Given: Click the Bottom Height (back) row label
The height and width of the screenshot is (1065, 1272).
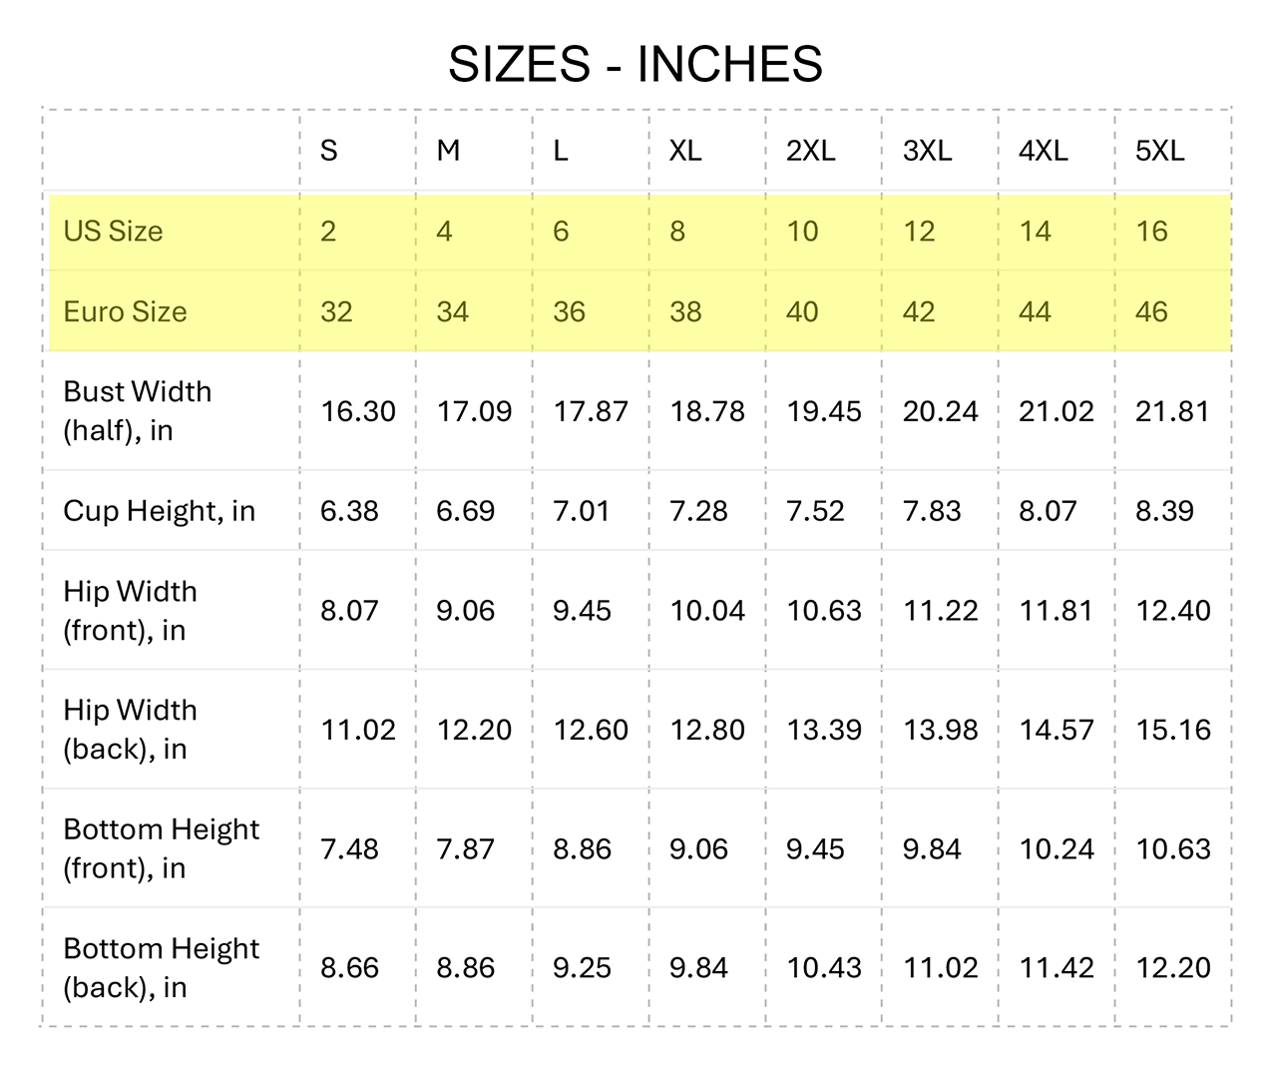Looking at the screenshot, I should (161, 967).
